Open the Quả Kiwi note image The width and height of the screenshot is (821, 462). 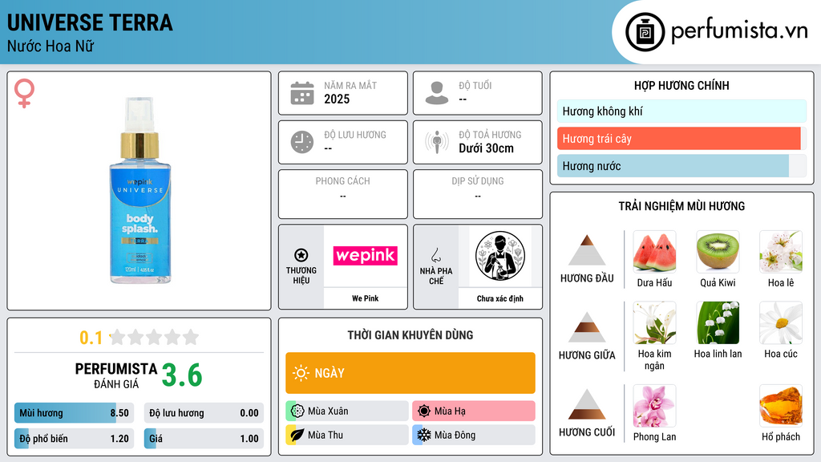click(x=718, y=252)
